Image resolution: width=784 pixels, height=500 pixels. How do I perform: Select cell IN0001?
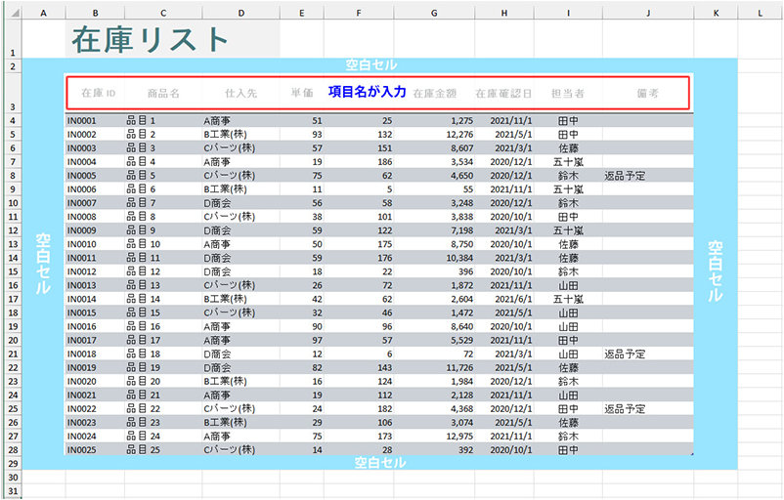[x=95, y=121]
